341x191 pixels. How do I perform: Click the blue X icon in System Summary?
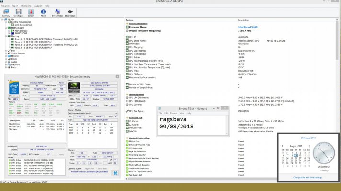115,173
